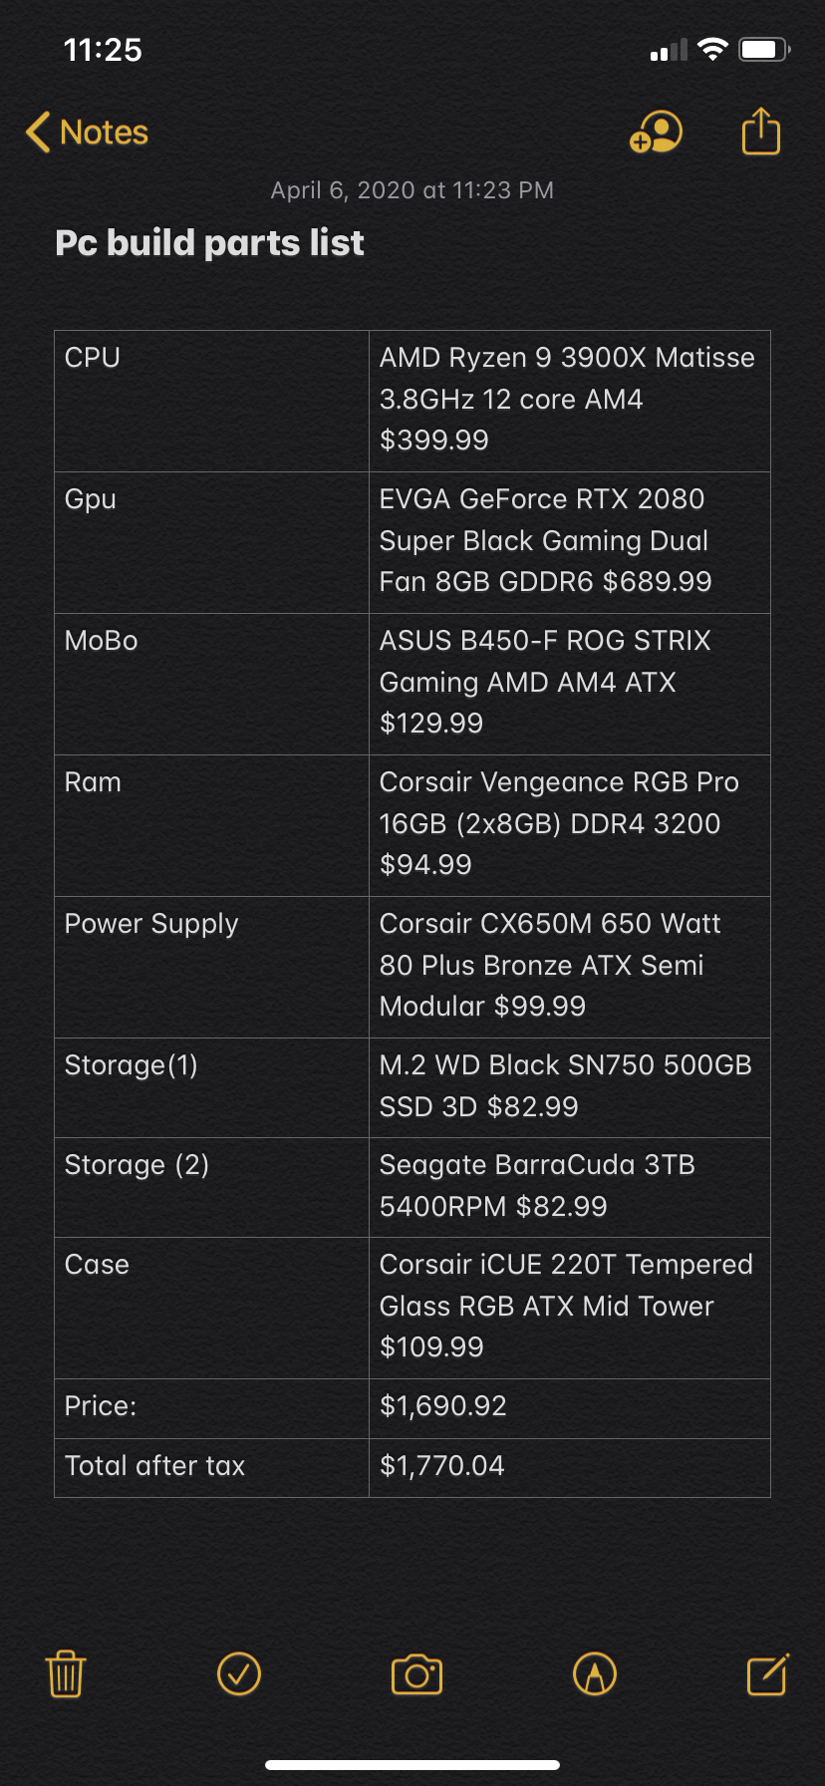Select the CPU label cell
825x1786 pixels.
(211, 401)
